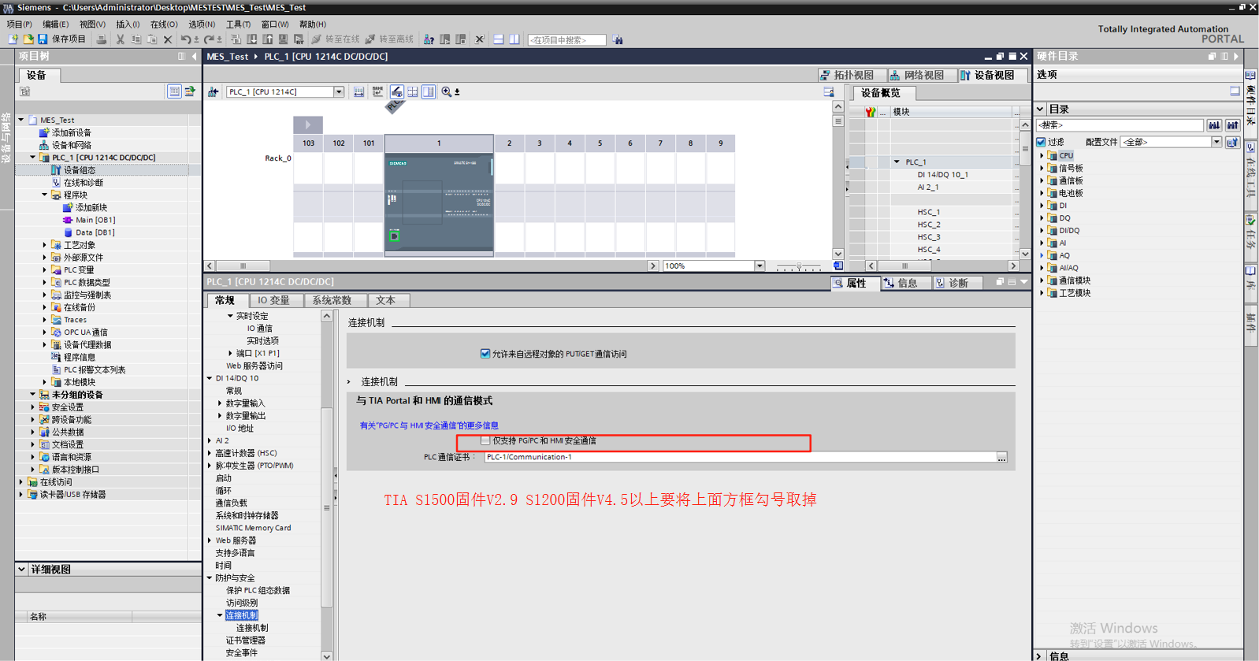Click the undo arrow icon

click(x=186, y=39)
